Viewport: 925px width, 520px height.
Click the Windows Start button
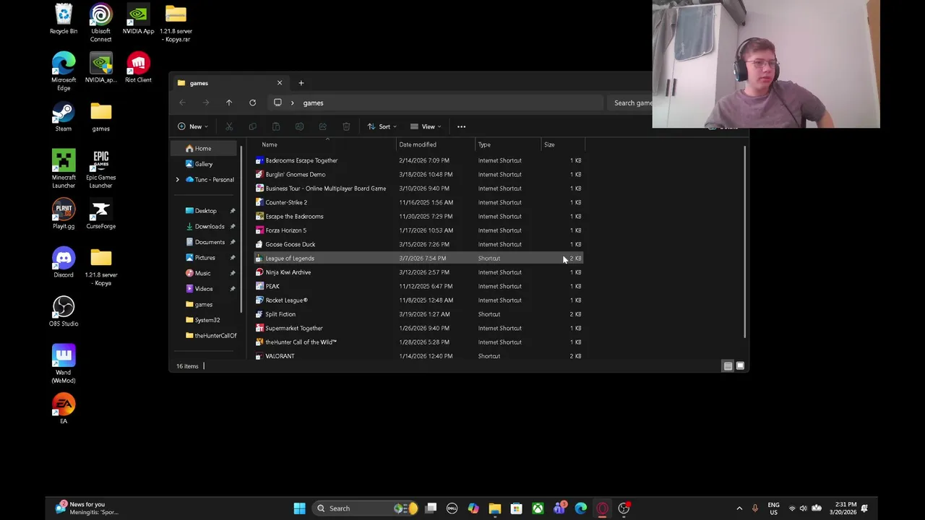click(299, 508)
